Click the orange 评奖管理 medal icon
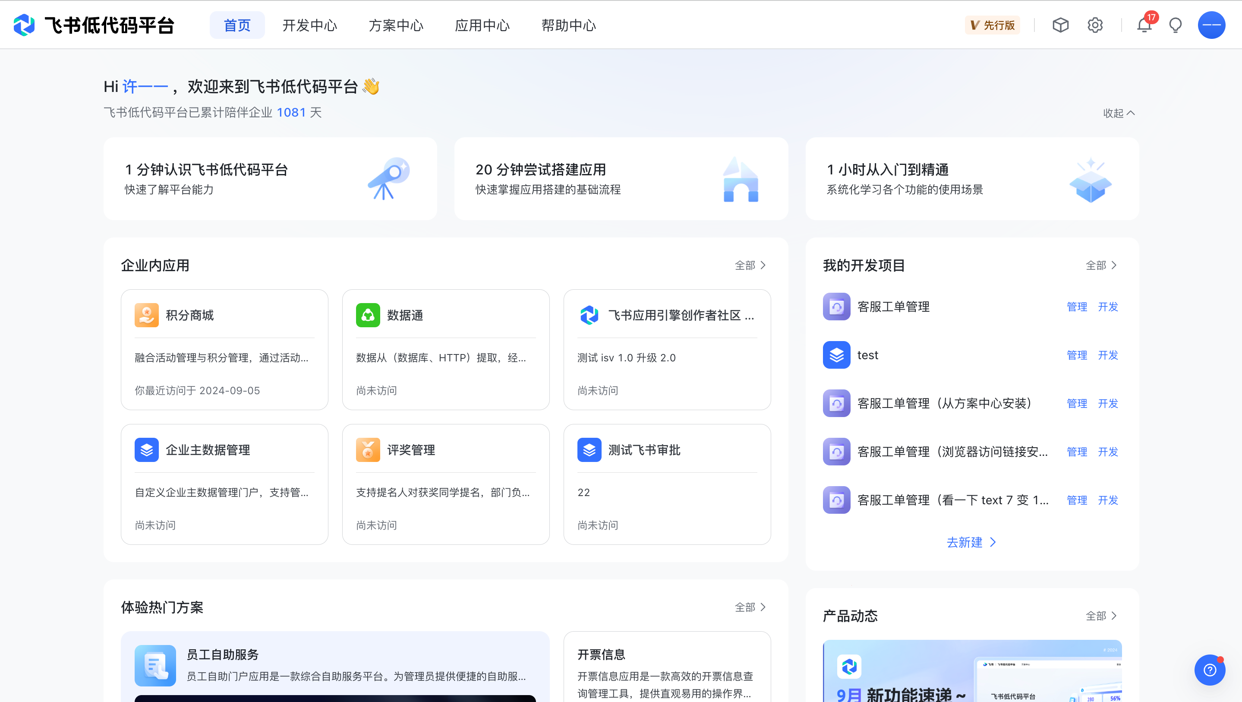This screenshot has width=1242, height=702. (x=368, y=450)
